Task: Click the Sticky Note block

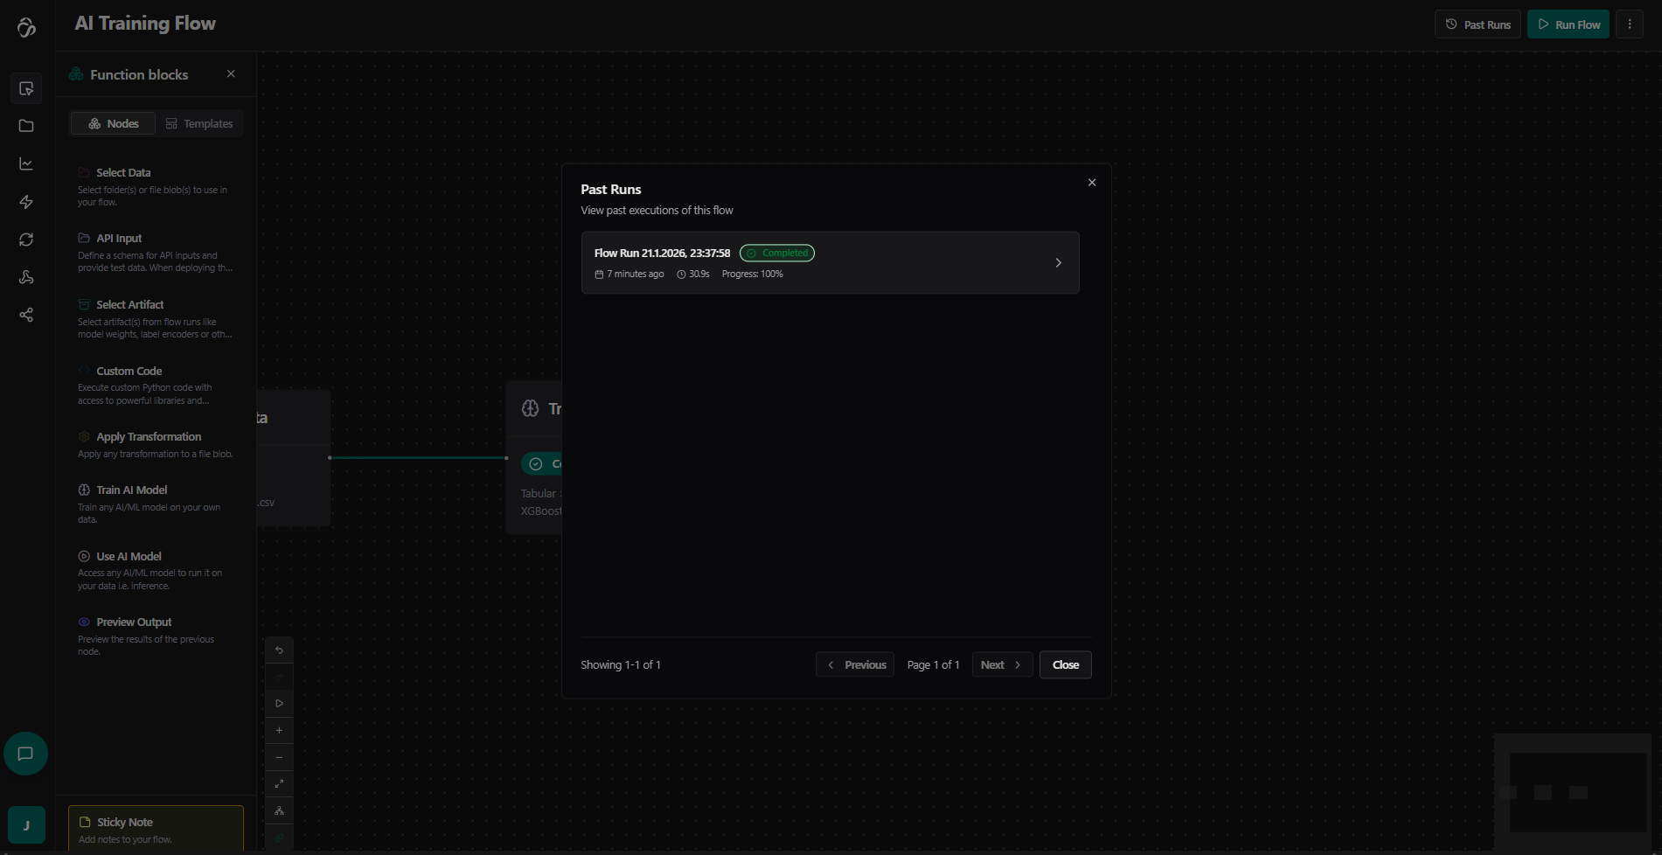Action: 156,829
